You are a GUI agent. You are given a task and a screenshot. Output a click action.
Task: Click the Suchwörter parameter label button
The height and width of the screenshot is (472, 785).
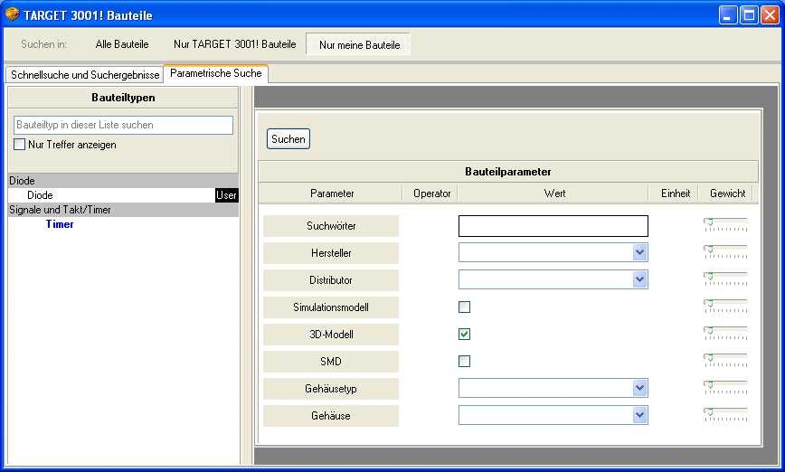pos(331,226)
